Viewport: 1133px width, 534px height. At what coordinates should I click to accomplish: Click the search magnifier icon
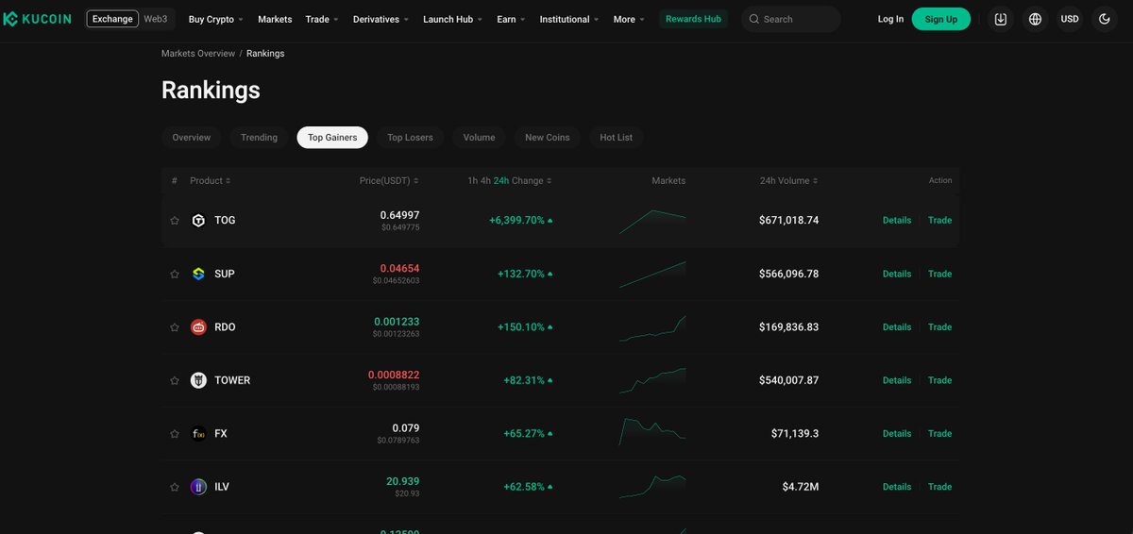click(x=754, y=19)
